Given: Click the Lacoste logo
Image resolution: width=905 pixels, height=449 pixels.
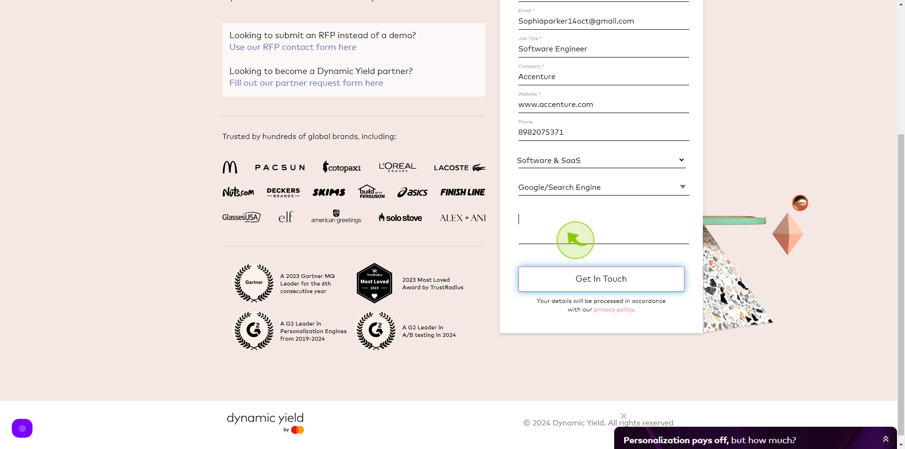Looking at the screenshot, I should click(460, 168).
